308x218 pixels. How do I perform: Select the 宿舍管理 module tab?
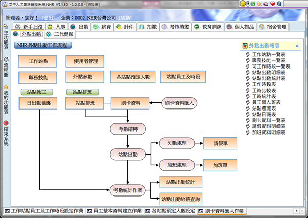(273, 26)
